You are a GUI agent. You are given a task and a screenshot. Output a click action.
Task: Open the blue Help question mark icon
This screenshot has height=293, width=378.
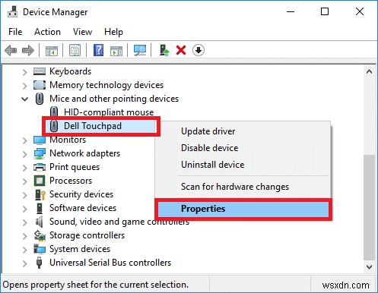point(98,50)
